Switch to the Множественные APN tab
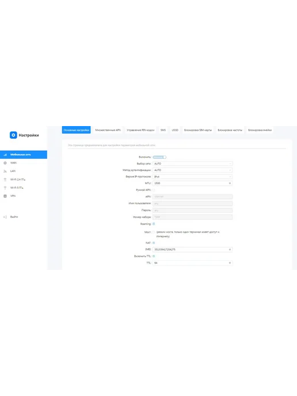The image size is (297, 396). [108, 130]
